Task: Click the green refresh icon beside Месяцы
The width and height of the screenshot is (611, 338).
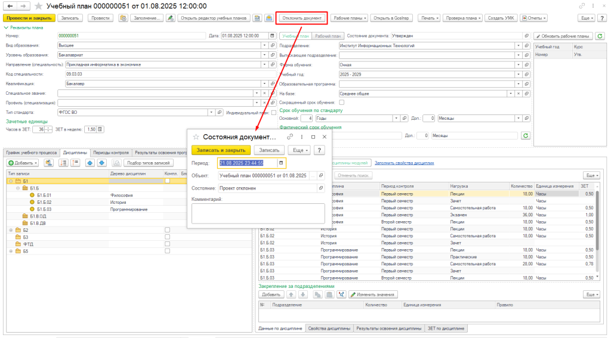Action: (526, 135)
